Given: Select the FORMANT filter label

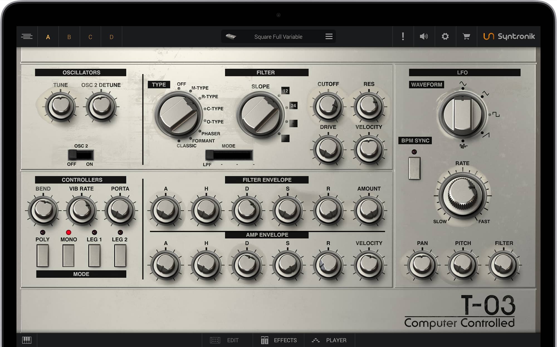Looking at the screenshot, I should click(203, 141).
